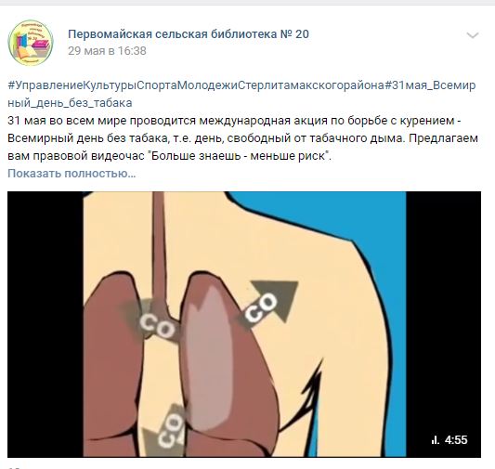Open hashtag #УправлениеКультурыСпортаМолодежиСтерлитамакскогорайона
Viewport: 495px width, 469px height.
click(x=196, y=85)
